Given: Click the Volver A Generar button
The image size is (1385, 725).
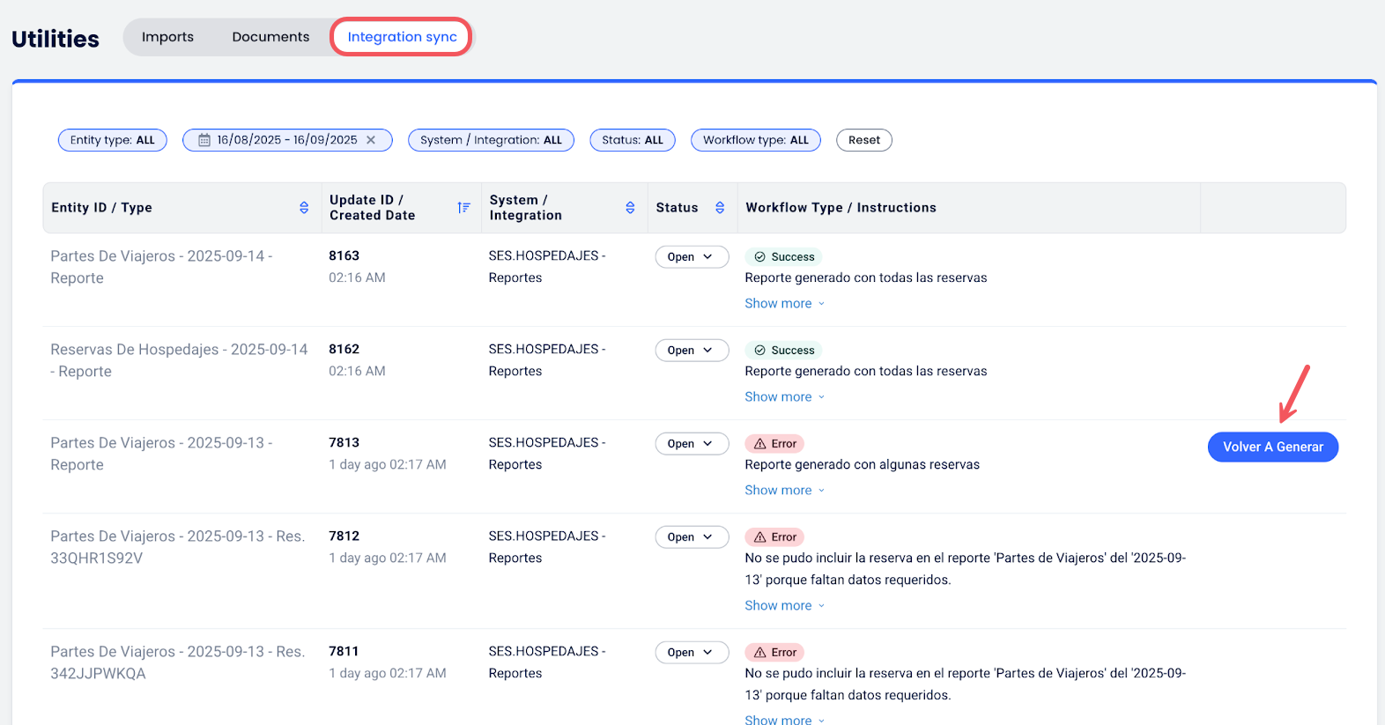Looking at the screenshot, I should [1272, 448].
